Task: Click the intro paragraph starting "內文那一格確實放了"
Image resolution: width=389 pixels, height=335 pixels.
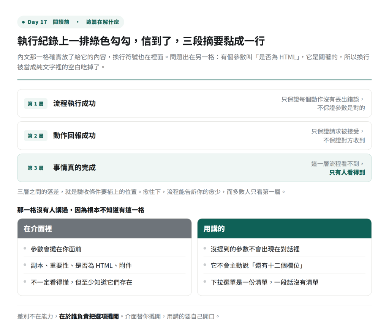Action: pos(193,62)
